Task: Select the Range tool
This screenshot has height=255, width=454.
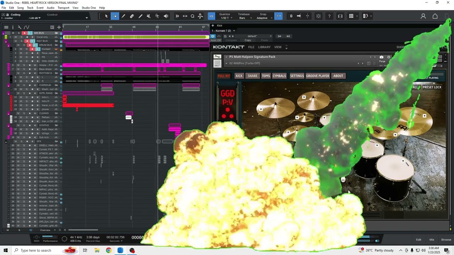Action: tap(115, 16)
